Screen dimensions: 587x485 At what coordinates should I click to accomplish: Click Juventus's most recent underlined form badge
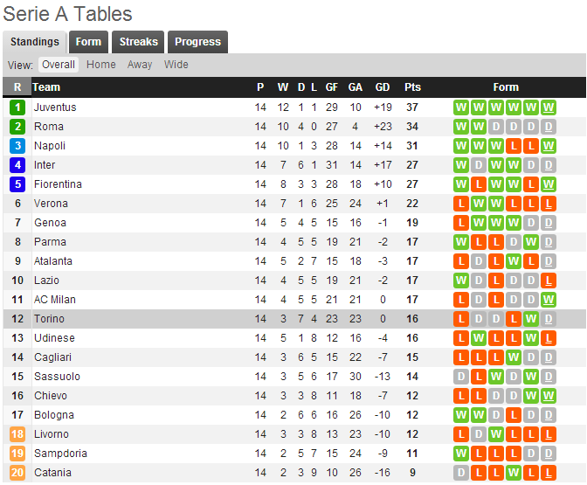[x=549, y=107]
